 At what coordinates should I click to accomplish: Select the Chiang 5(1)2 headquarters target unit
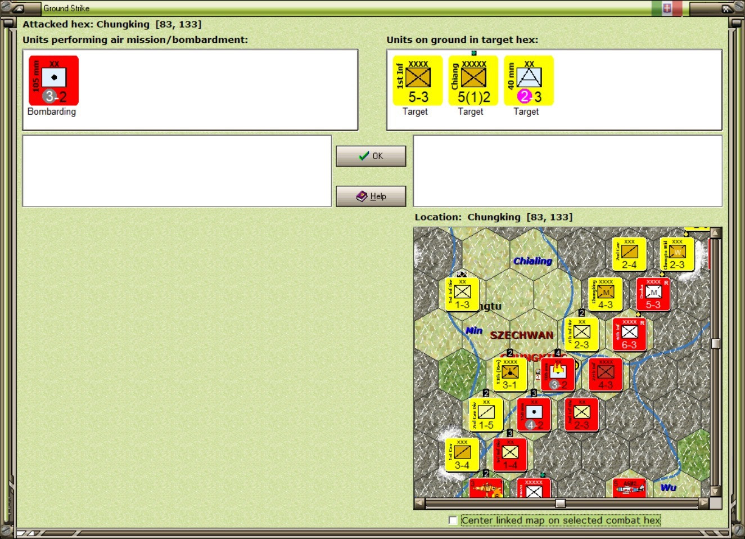[x=473, y=80]
